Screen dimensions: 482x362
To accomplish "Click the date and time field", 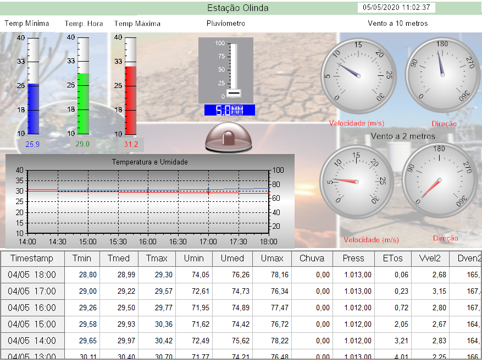I will coord(396,8).
